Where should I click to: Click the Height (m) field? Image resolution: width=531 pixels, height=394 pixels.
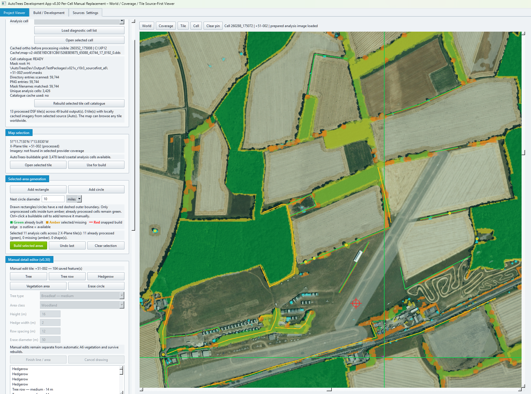click(x=50, y=314)
